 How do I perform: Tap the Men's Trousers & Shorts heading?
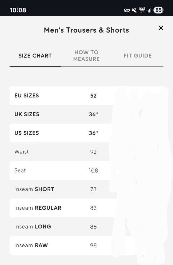pos(86,30)
